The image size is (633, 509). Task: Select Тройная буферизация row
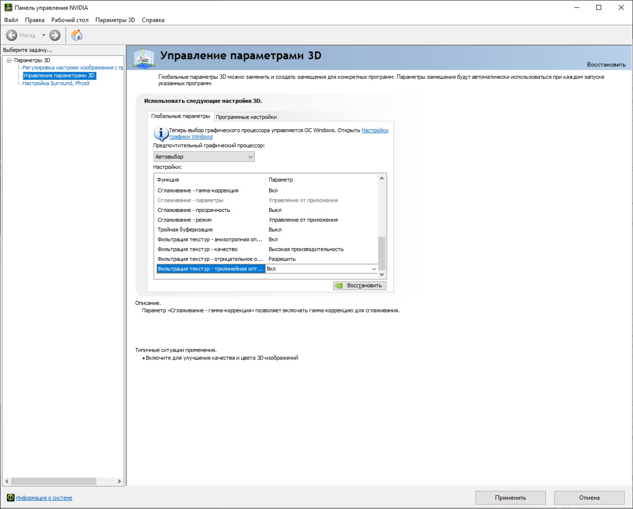coord(266,230)
